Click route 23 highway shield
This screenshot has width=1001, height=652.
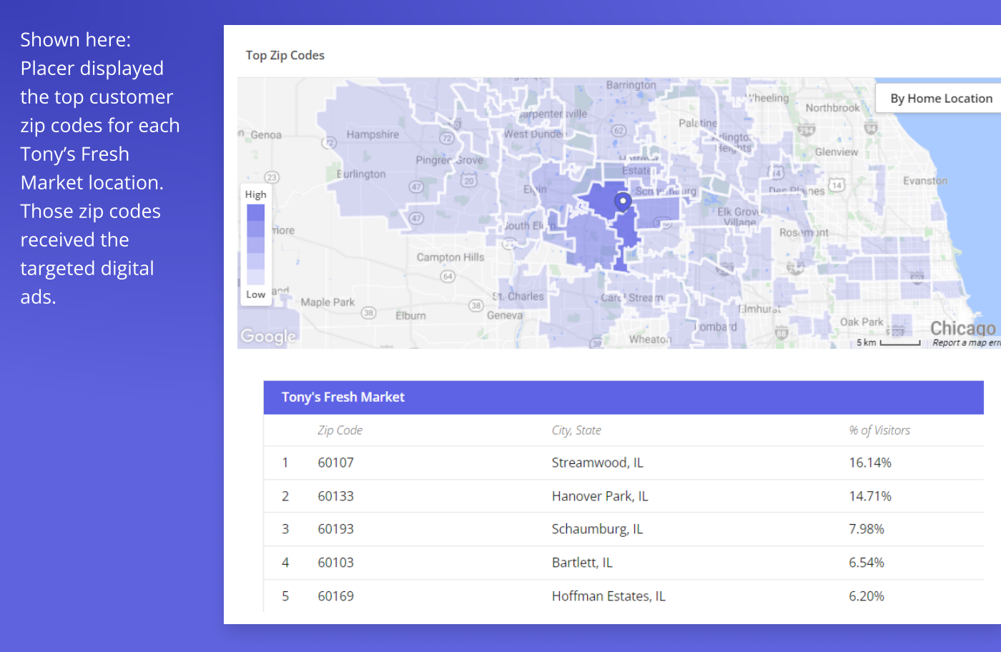(272, 177)
